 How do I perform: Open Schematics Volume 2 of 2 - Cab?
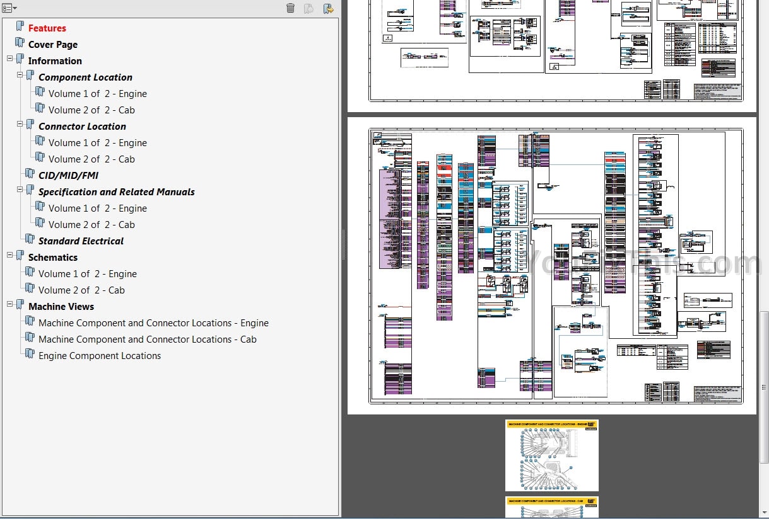tap(81, 290)
